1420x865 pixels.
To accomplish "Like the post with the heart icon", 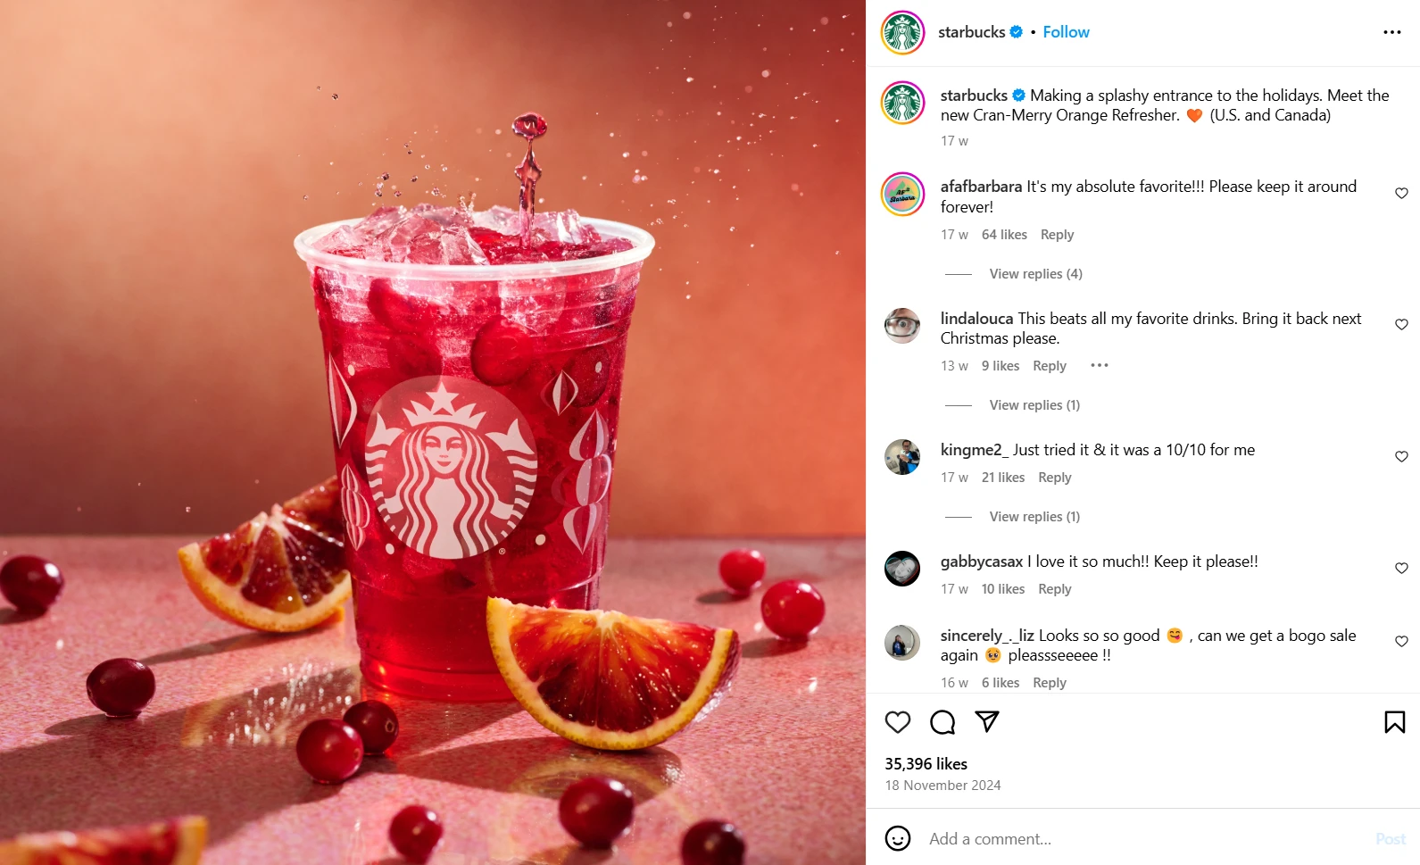I will click(x=898, y=722).
